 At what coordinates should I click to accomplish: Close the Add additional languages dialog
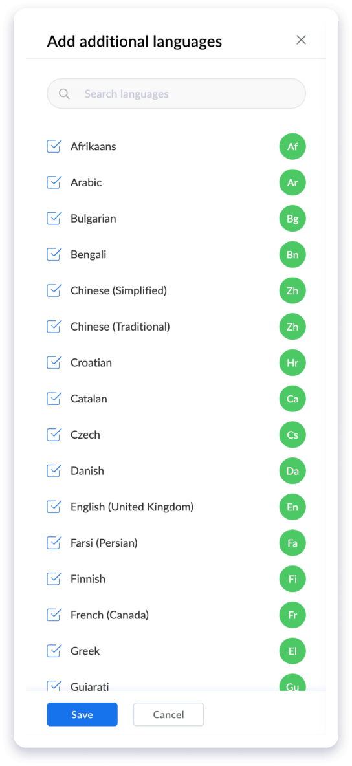(x=301, y=40)
